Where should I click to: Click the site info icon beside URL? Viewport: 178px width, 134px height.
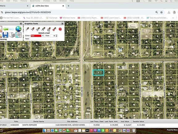pos(2,12)
